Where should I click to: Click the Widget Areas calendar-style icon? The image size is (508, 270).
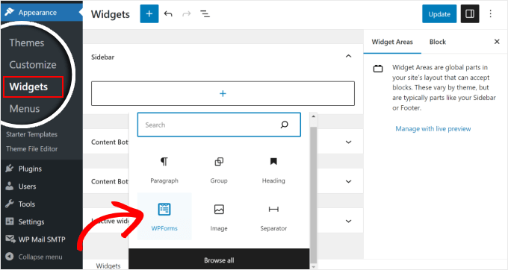coord(378,69)
